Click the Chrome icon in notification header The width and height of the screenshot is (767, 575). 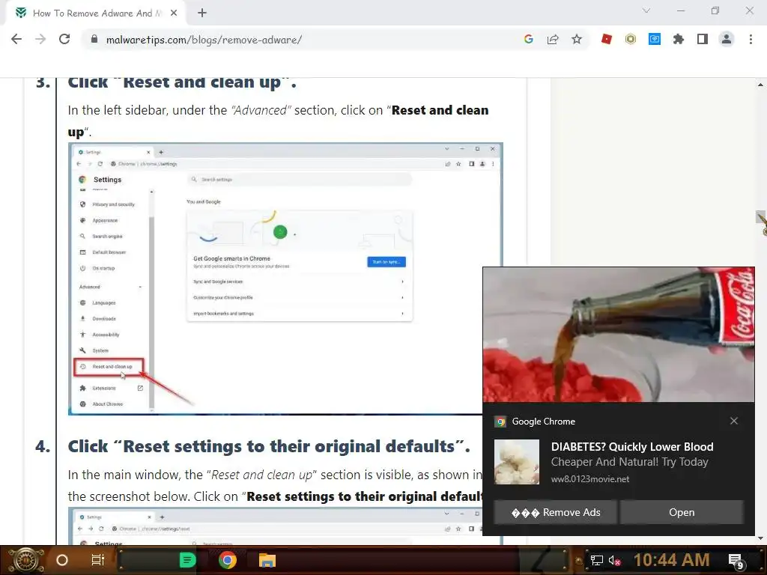coord(500,422)
